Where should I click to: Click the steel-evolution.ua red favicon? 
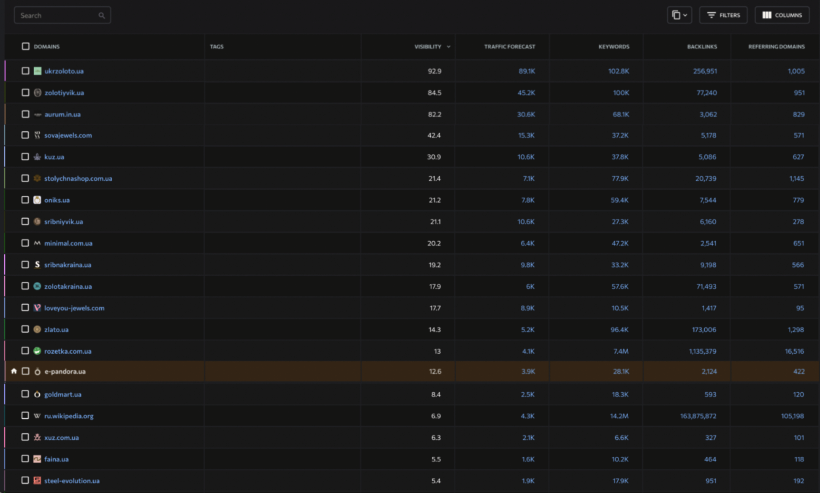[x=37, y=480]
